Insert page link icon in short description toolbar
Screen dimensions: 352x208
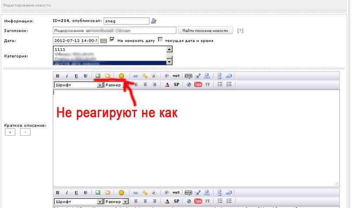[x=229, y=76]
